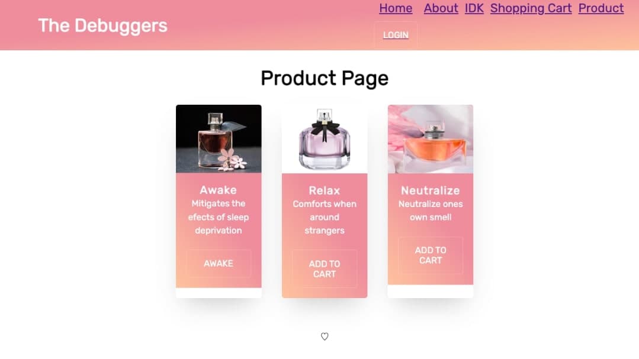This screenshot has height=359, width=639.
Task: Click the Product Page heading
Action: pyautogui.click(x=325, y=78)
